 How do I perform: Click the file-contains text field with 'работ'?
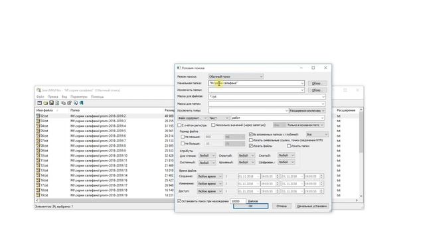tap(278, 118)
